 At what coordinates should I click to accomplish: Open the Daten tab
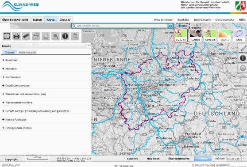[38, 20]
